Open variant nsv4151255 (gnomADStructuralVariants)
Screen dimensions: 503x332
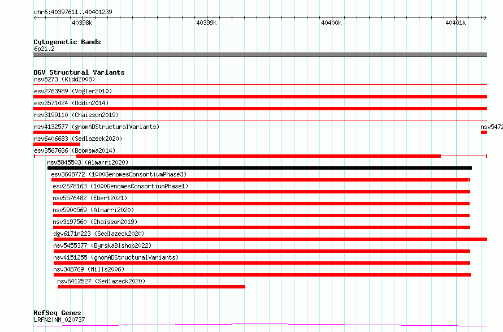click(x=116, y=257)
